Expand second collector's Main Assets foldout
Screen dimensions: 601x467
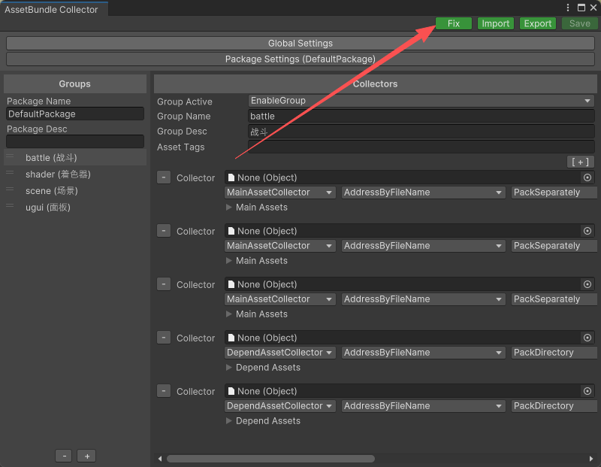[x=229, y=260]
